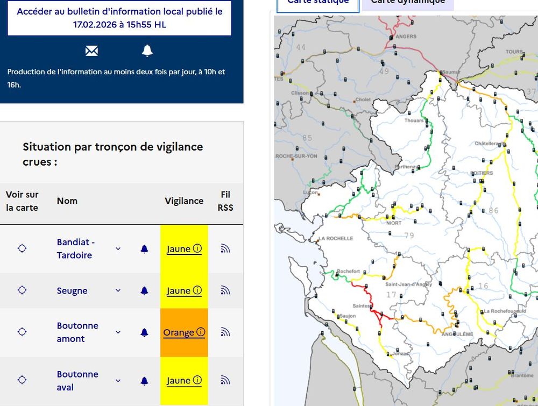The height and width of the screenshot is (406, 538).
Task: Open RSS feed for Boutonne aval
Action: click(x=225, y=381)
